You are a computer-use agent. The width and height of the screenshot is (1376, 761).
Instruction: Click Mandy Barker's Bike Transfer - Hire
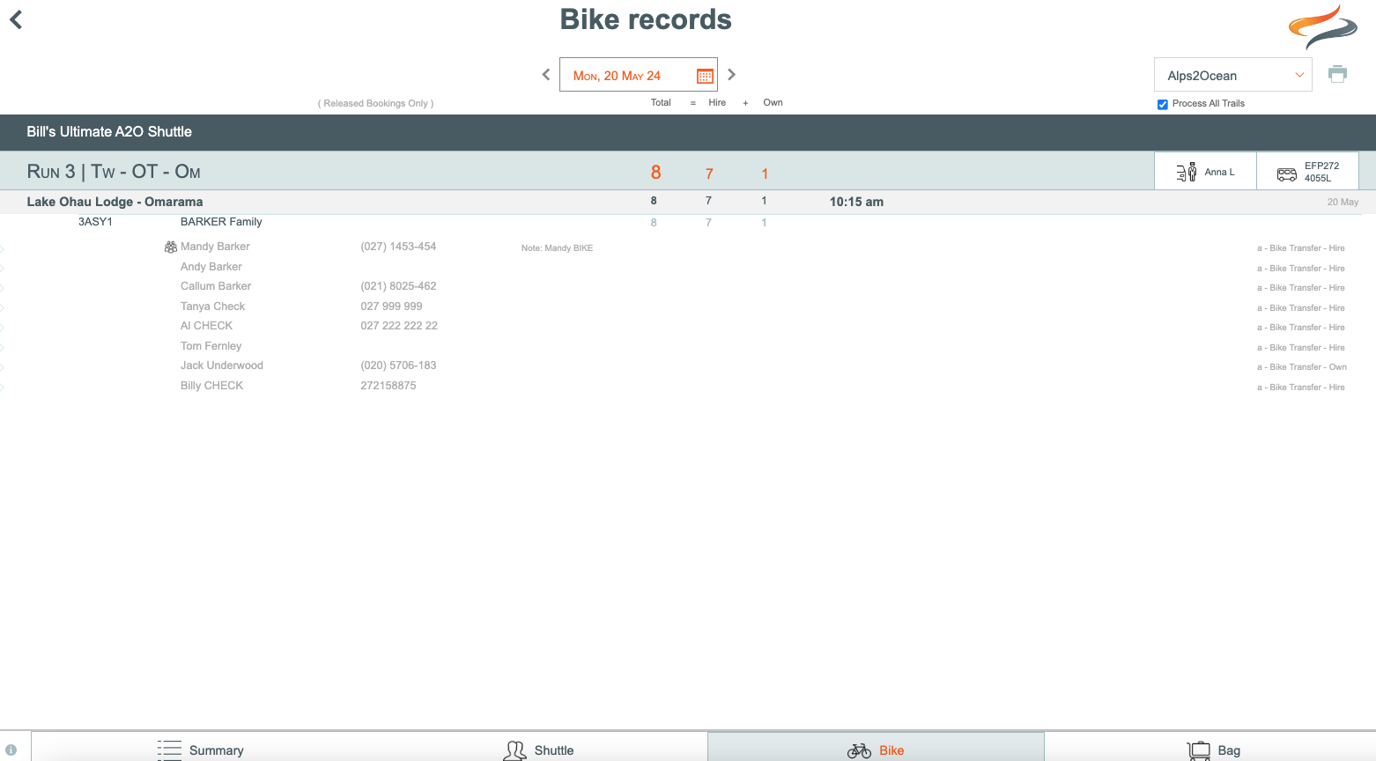point(1301,248)
